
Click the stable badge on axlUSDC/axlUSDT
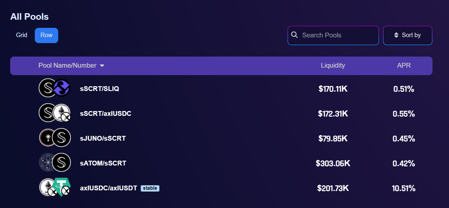point(150,188)
